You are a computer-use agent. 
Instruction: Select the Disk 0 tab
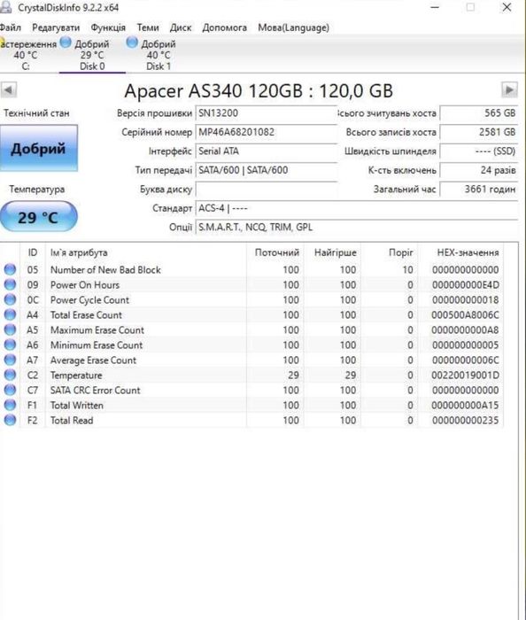(92, 55)
